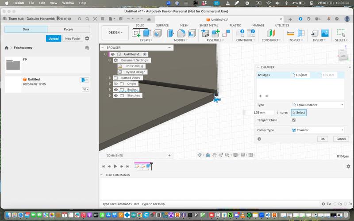Collapse the Document Settings node
Image resolution: width=354 pixels, height=221 pixels.
click(110, 60)
